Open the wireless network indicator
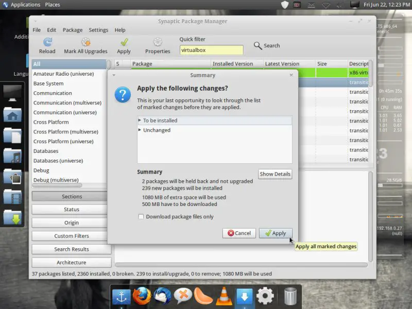 click(x=326, y=5)
